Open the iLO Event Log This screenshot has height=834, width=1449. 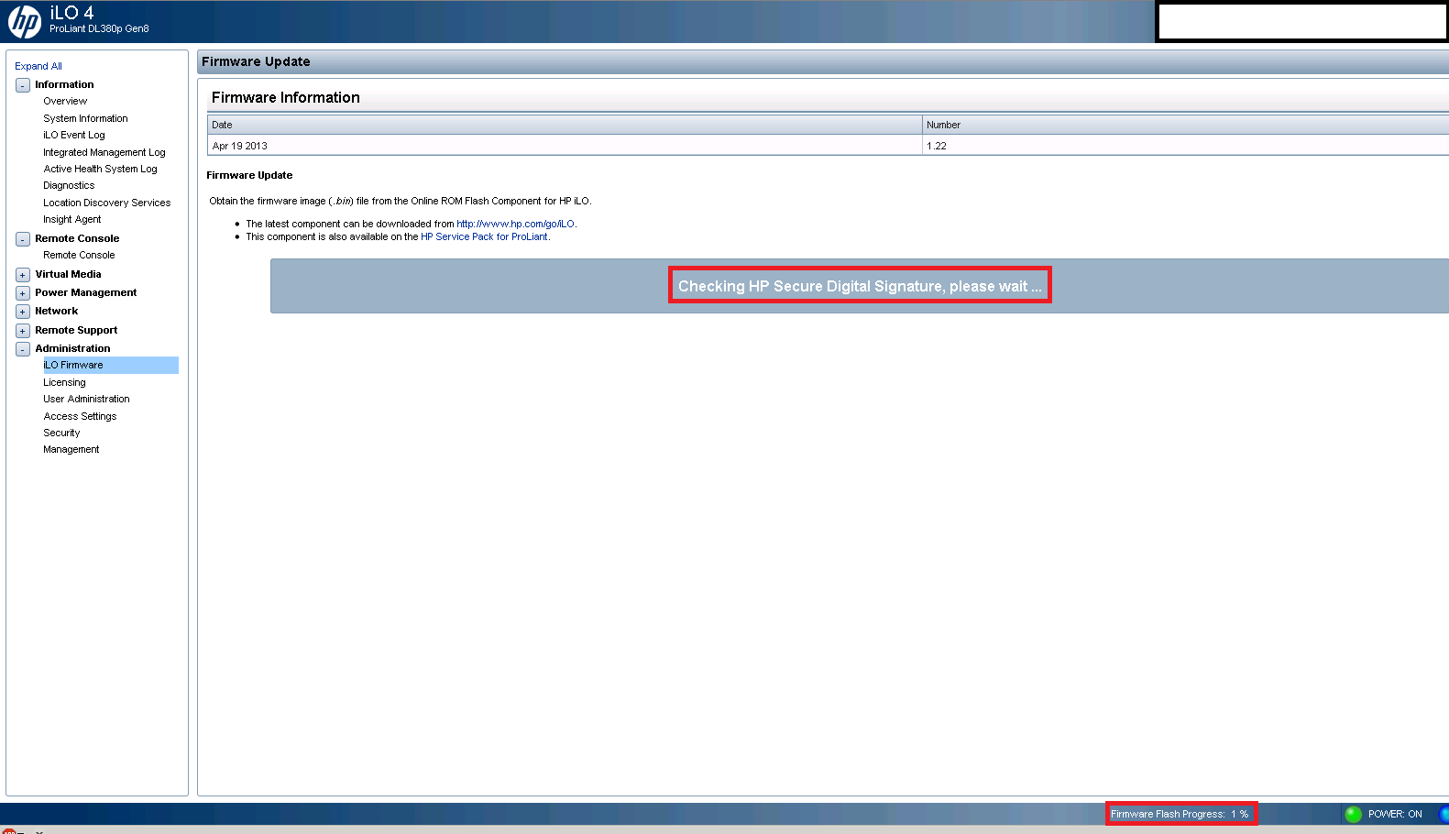74,135
